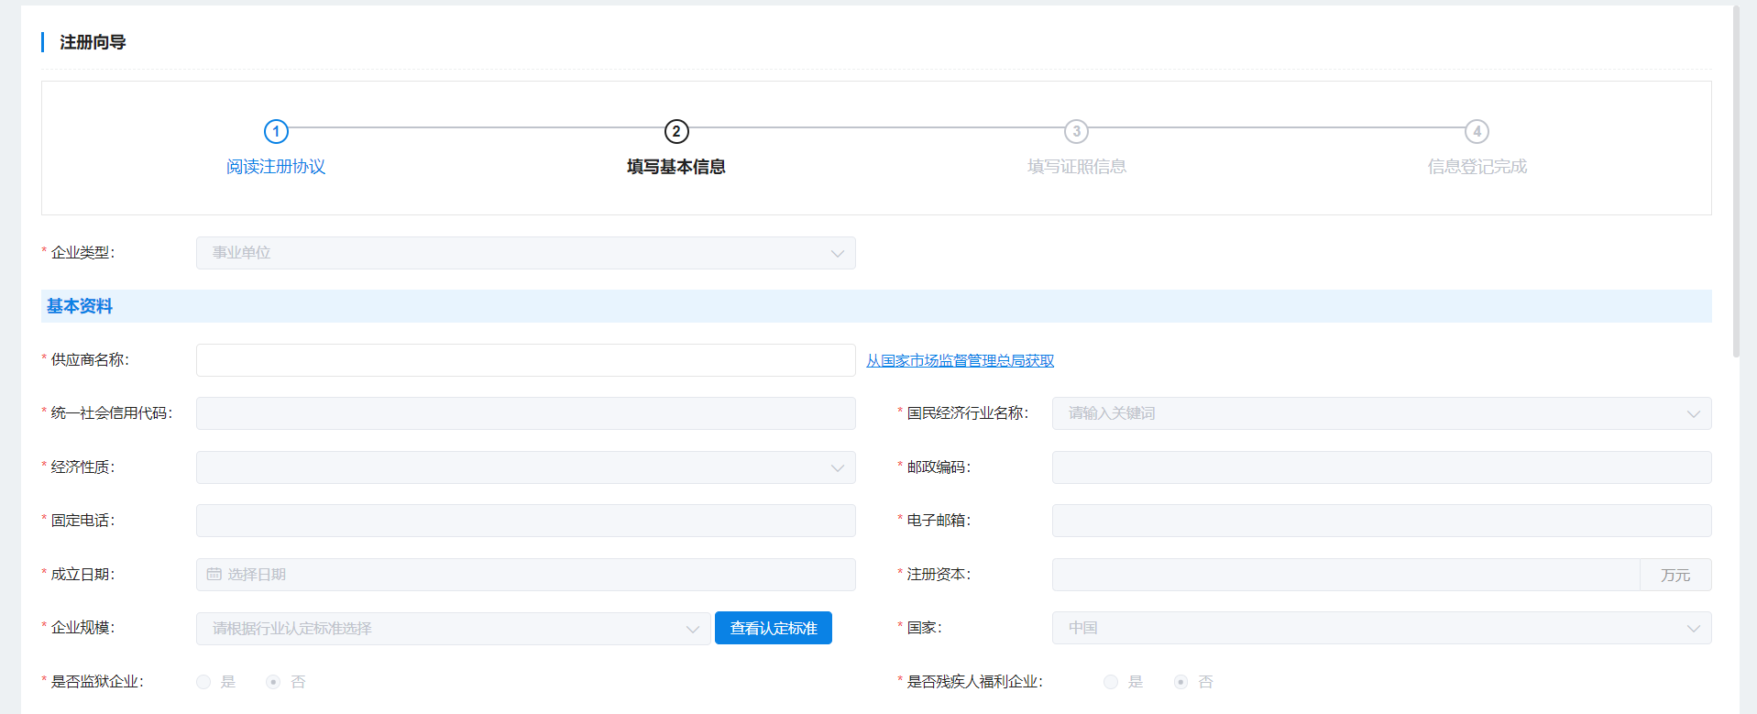Select 是 for 是否残疾人福利企业
The width and height of the screenshot is (1757, 714).
tap(1111, 682)
